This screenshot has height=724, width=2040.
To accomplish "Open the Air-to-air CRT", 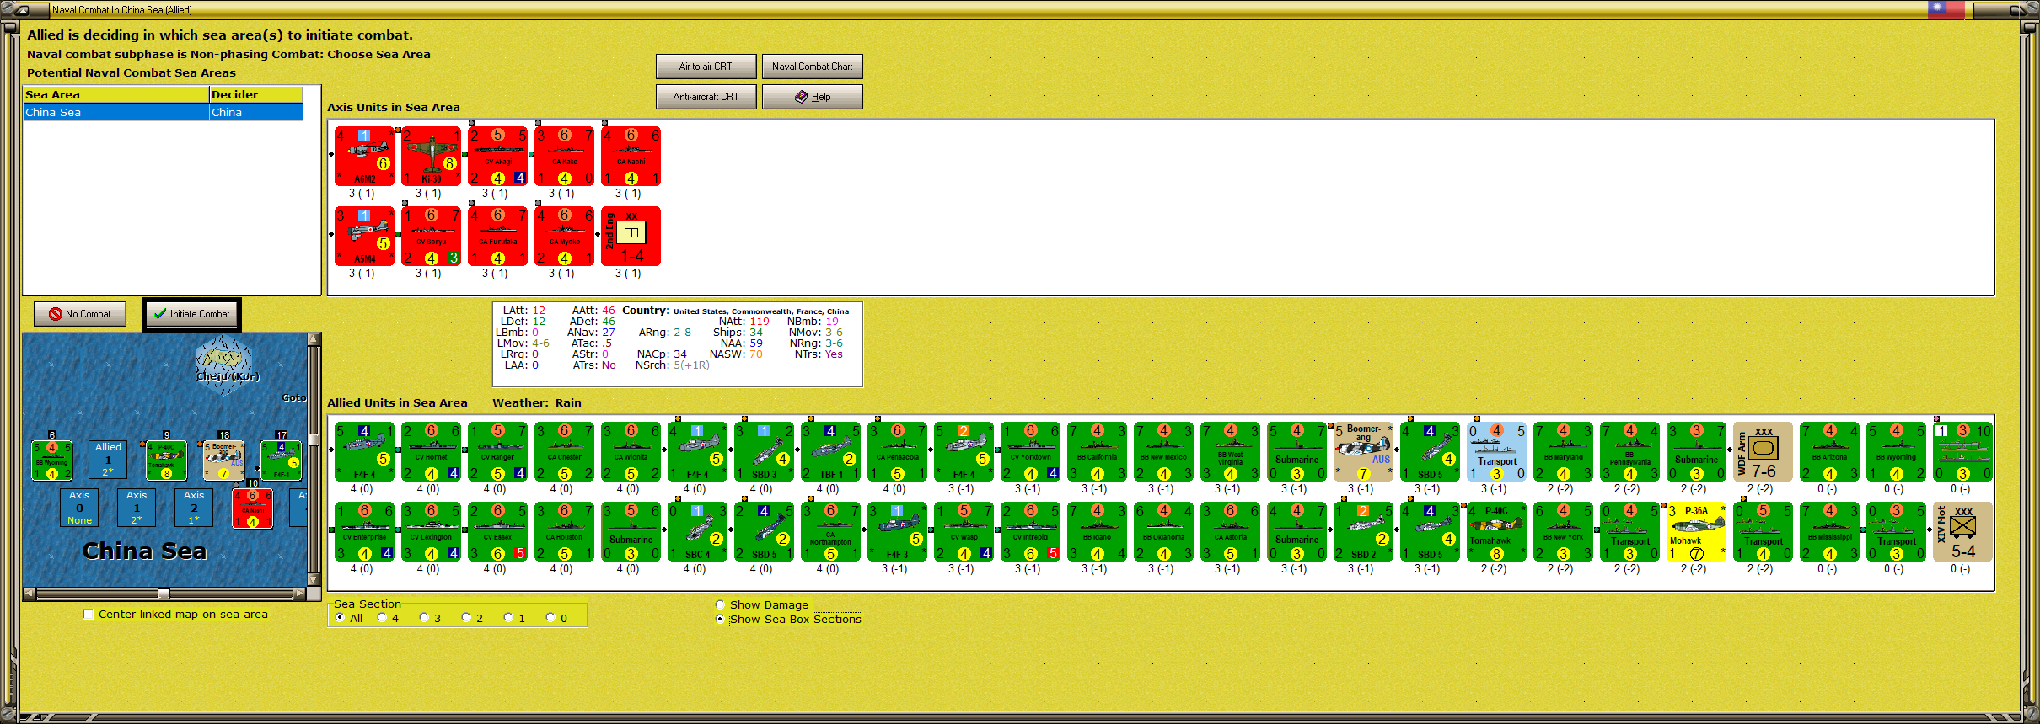I will click(706, 67).
